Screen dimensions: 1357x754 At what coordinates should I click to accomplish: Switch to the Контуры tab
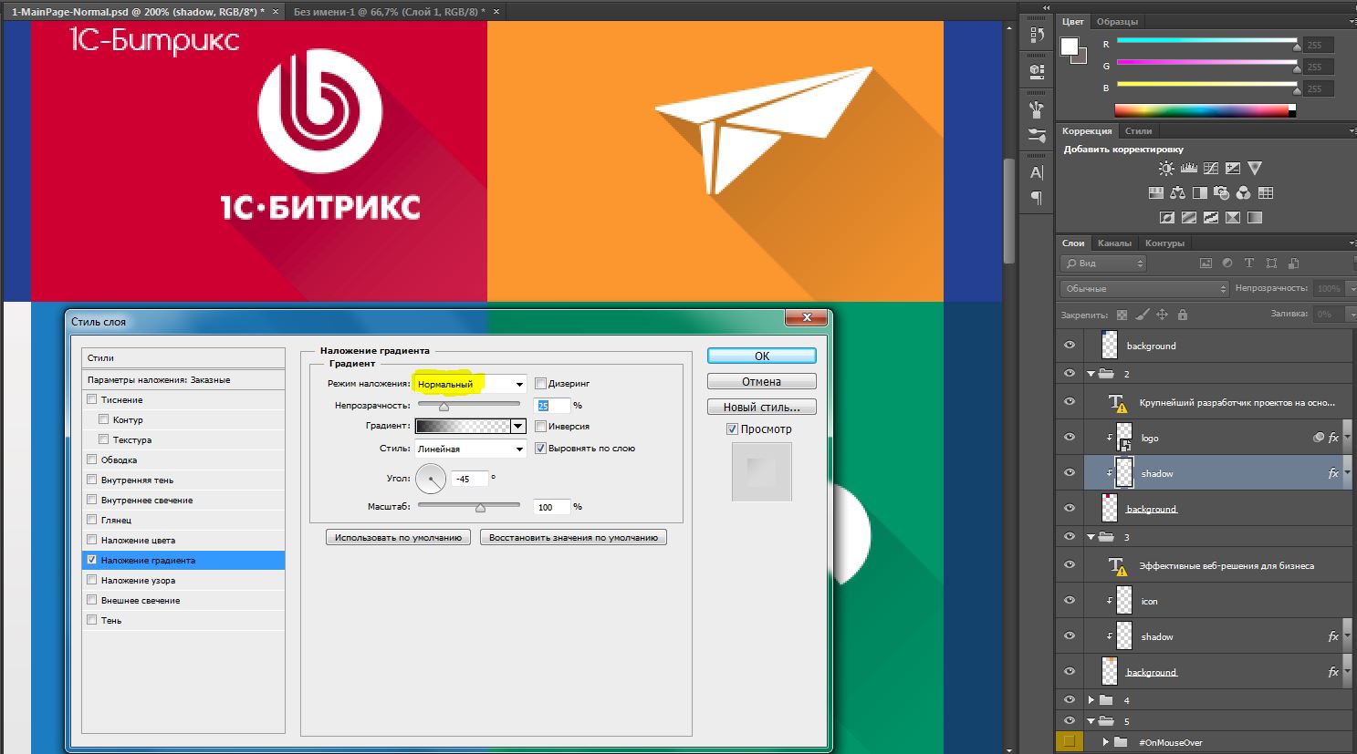tap(1164, 243)
